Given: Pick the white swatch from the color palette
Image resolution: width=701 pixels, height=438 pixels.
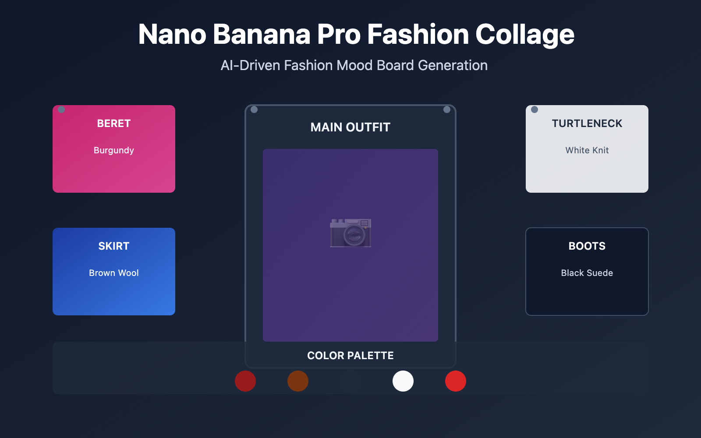Looking at the screenshot, I should point(403,381).
